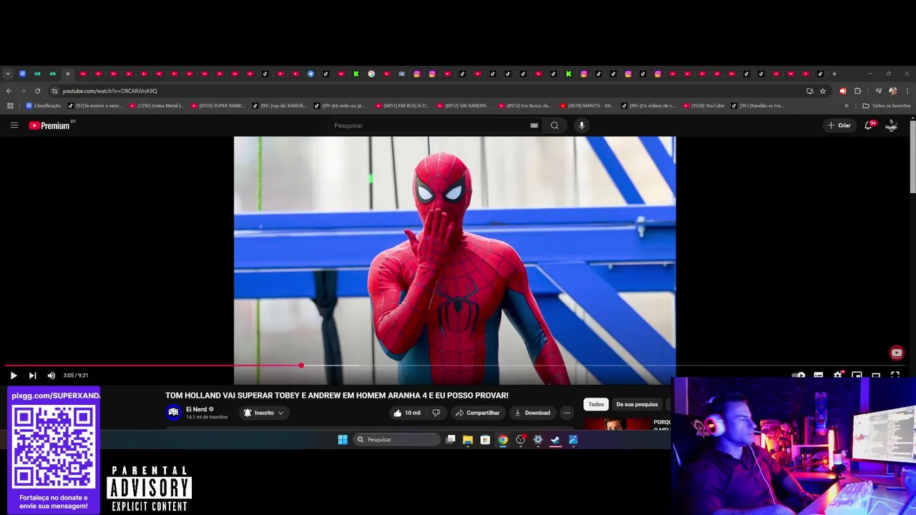Open the tab search dropdown arrow
916x515 pixels.
[x=8, y=74]
